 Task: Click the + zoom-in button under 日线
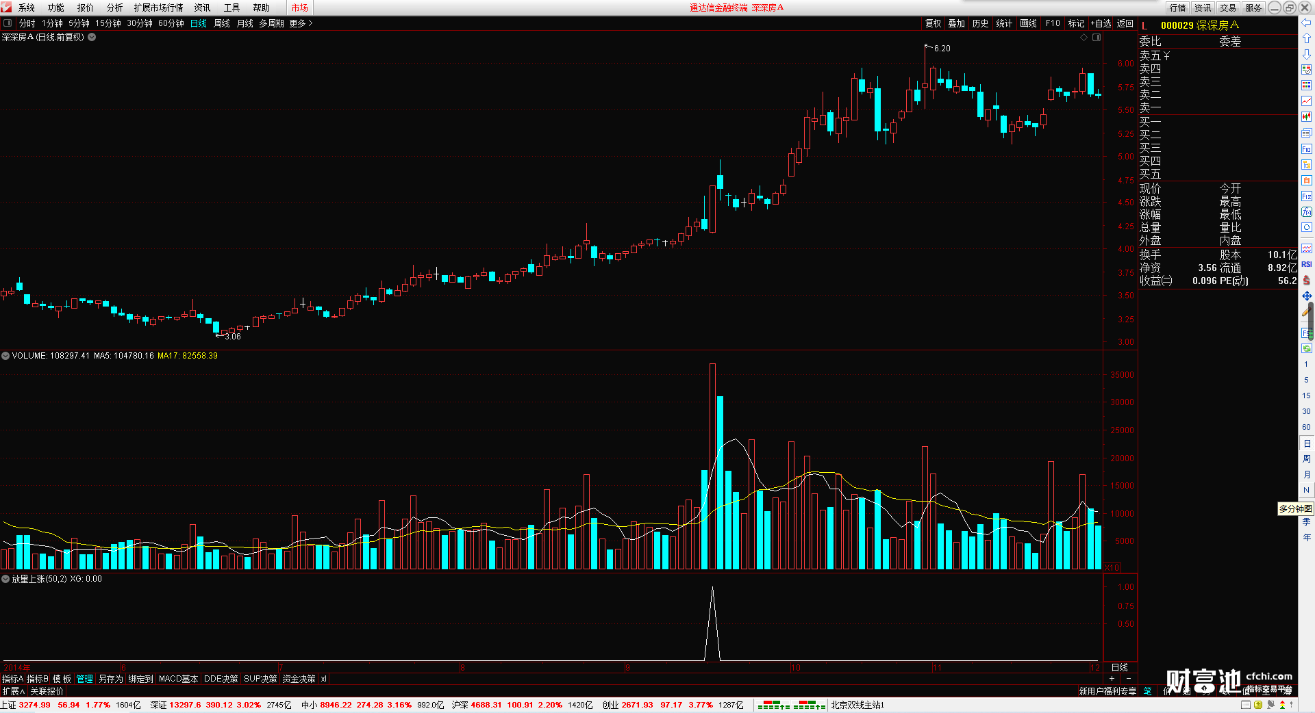pyautogui.click(x=1112, y=678)
